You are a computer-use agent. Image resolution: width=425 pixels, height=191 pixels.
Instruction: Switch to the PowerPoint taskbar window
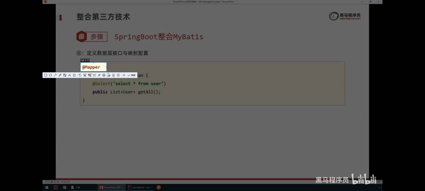coord(111,187)
